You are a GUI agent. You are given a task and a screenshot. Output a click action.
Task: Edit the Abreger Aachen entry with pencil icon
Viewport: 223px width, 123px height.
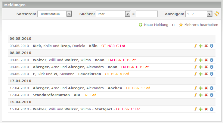195,88
